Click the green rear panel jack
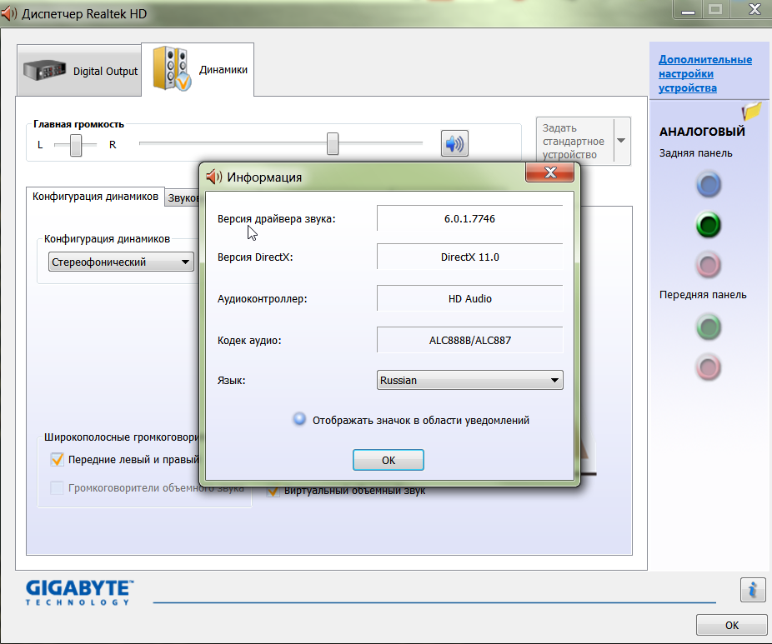772x644 pixels. pos(708,225)
